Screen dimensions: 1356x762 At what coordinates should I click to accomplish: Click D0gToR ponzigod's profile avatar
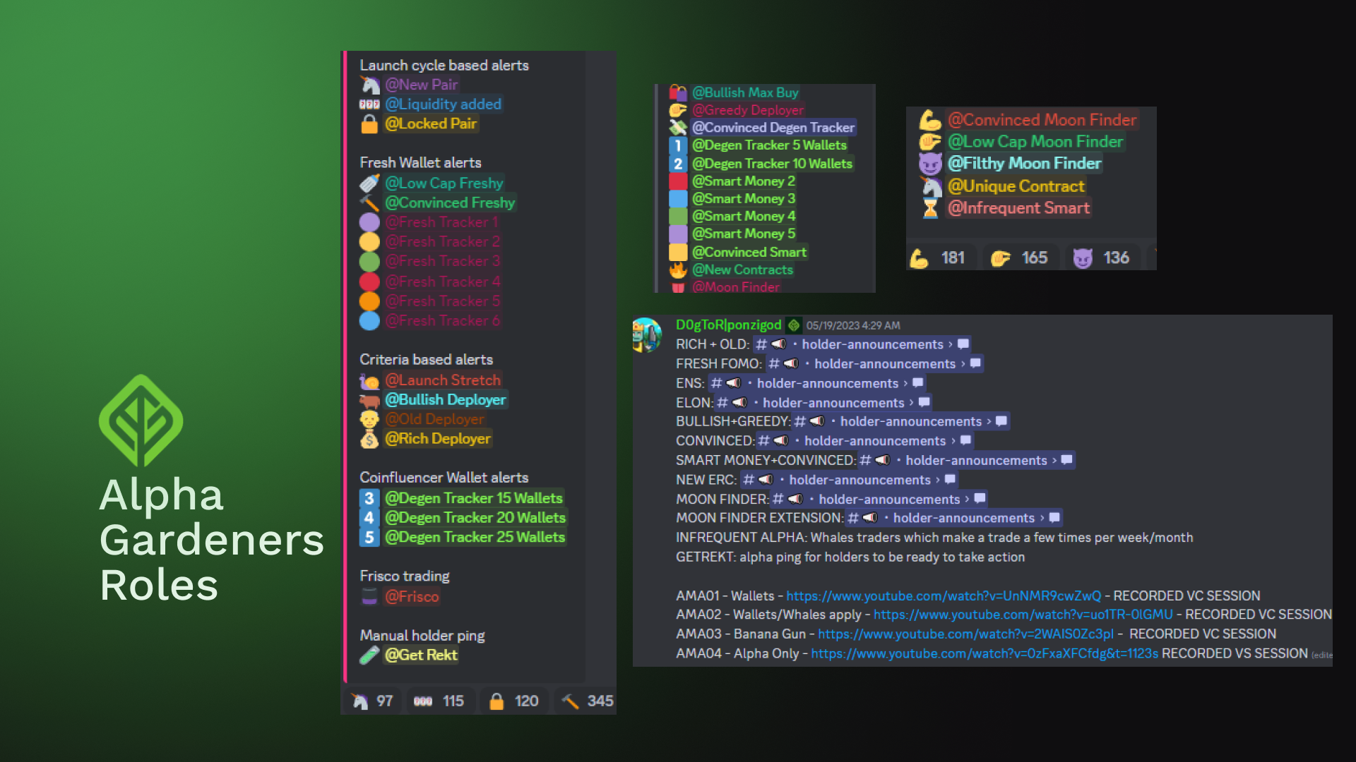(647, 334)
